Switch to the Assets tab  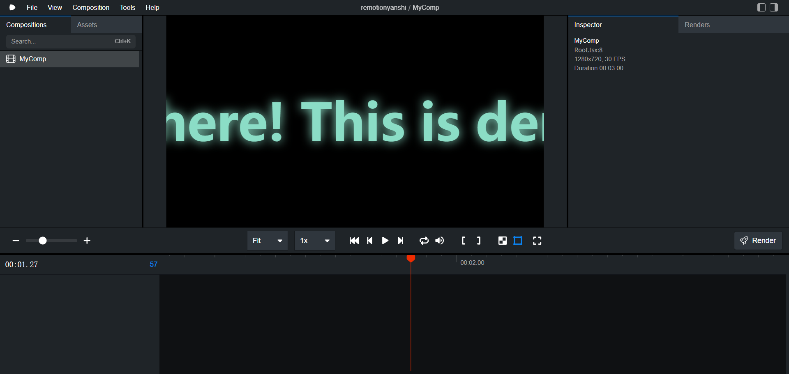click(x=106, y=25)
